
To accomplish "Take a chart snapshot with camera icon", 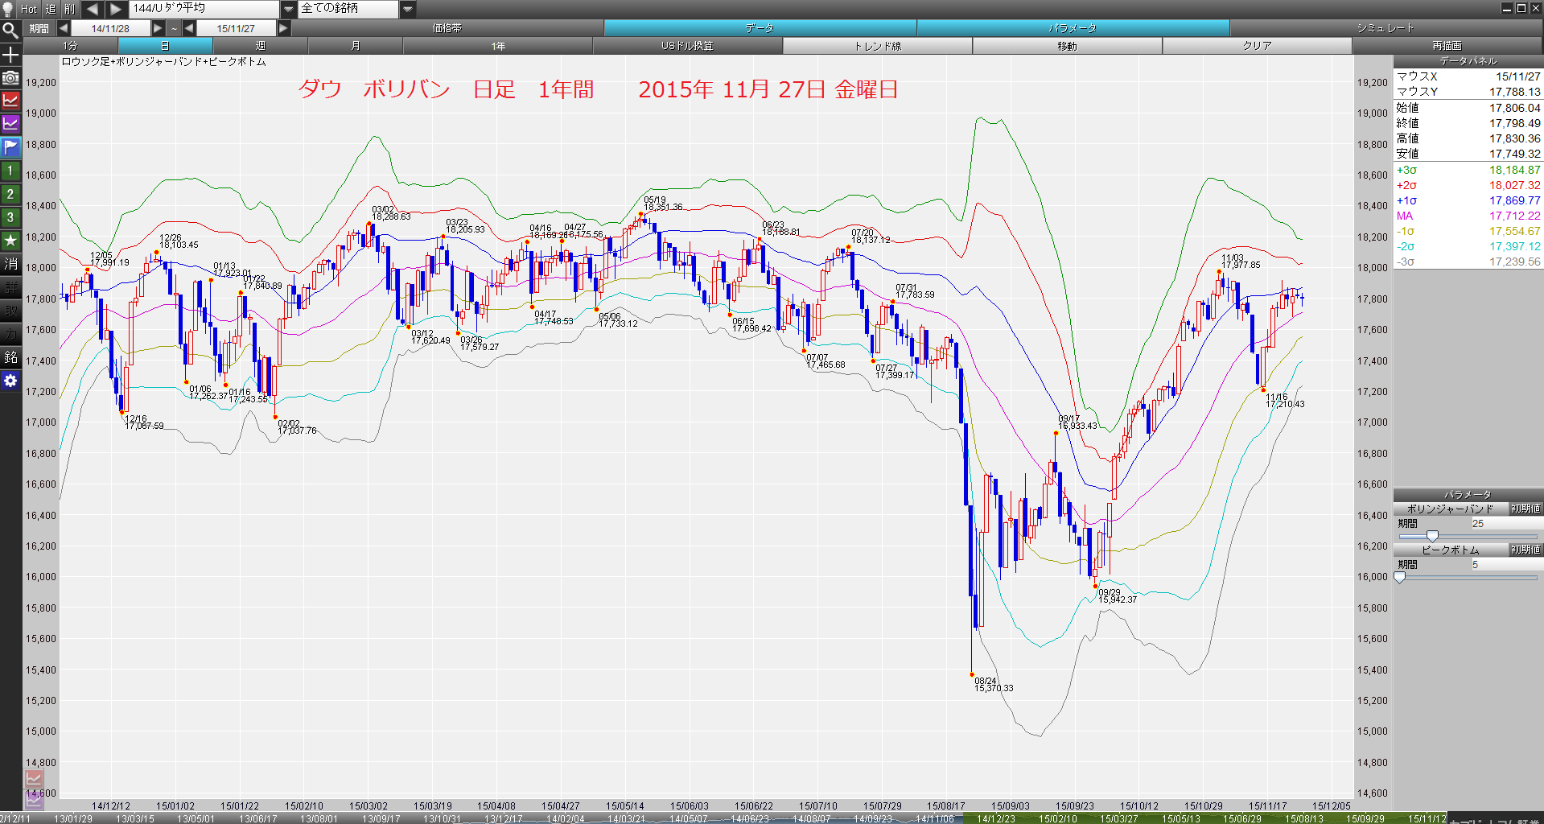I will point(10,78).
